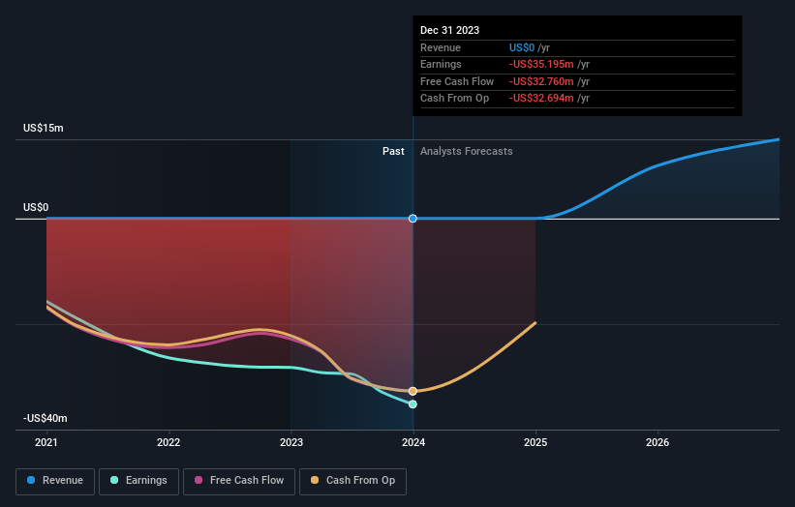
Task: Select the Cash From Op point at 2024
Action: [x=413, y=391]
